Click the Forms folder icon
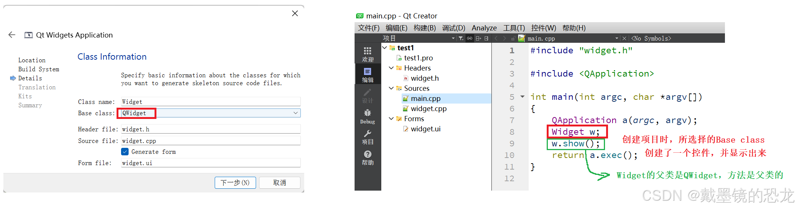 coord(399,119)
